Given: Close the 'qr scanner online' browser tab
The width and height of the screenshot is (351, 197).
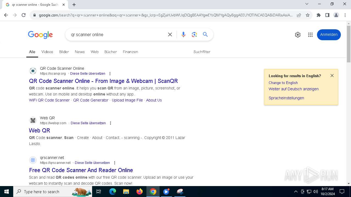Looking at the screenshot, I should pos(64,5).
